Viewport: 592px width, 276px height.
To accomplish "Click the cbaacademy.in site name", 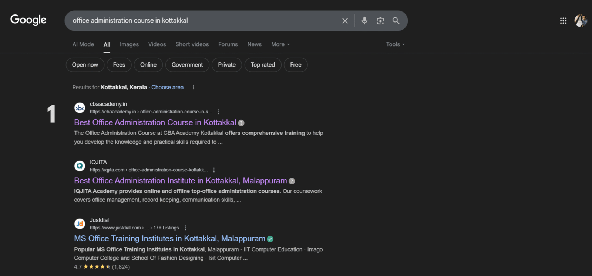I will [x=108, y=104].
